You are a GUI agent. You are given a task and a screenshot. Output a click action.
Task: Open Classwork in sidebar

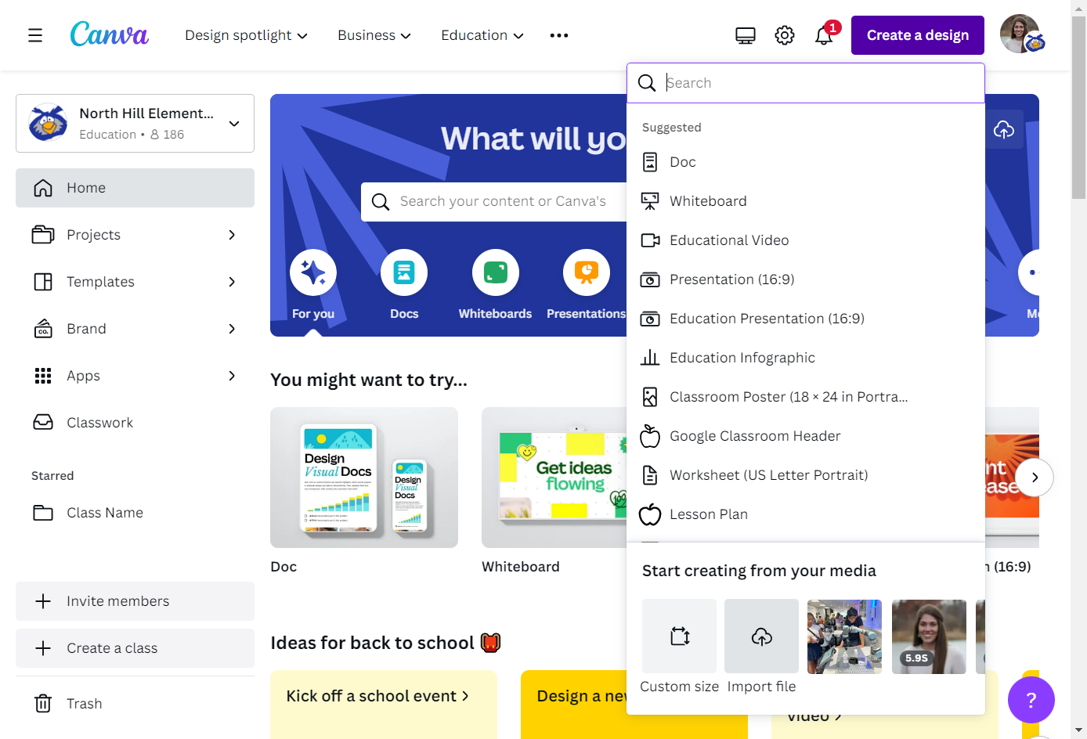pyautogui.click(x=135, y=423)
